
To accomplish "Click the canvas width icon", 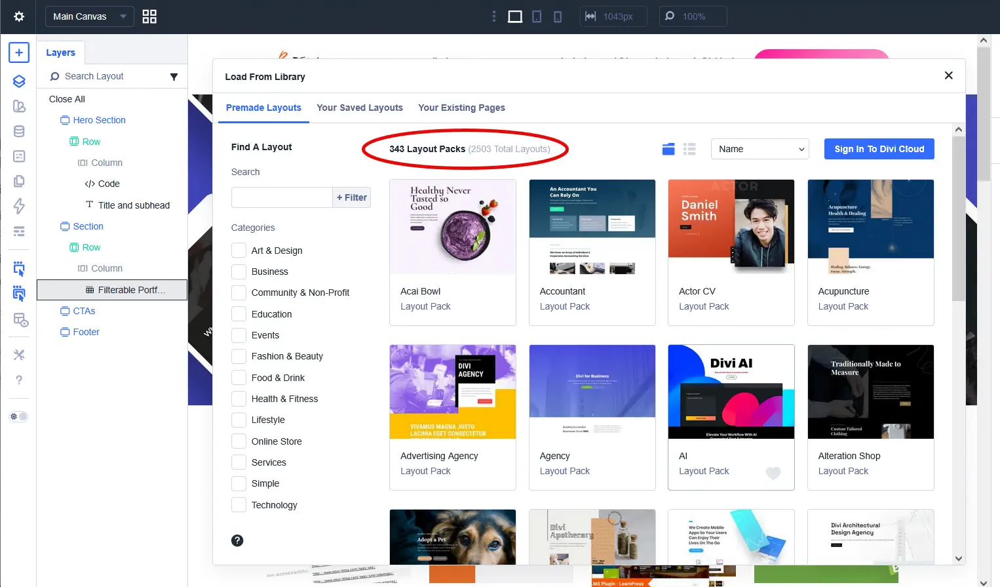I will [590, 16].
